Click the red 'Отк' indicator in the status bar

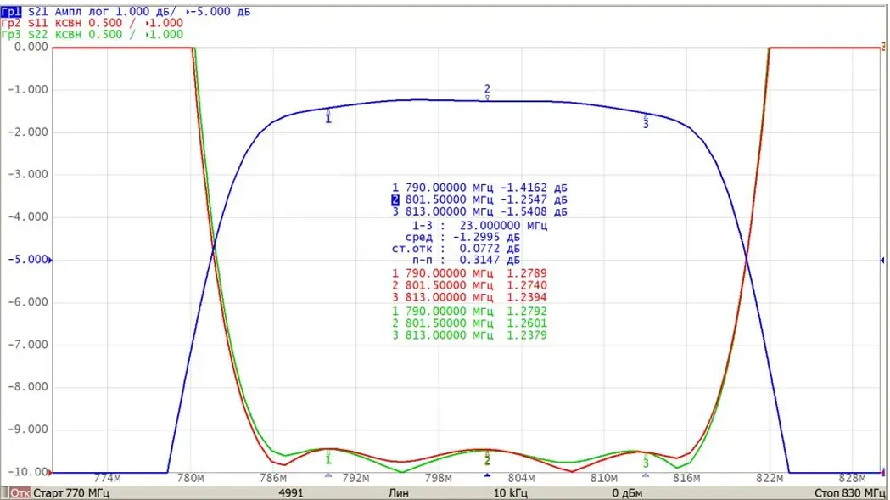(x=19, y=492)
